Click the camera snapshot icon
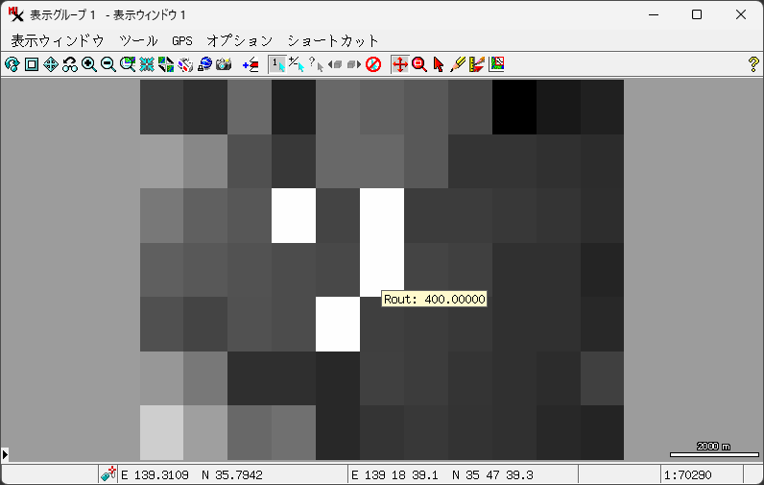Screen dimensions: 764x485 click(224, 64)
